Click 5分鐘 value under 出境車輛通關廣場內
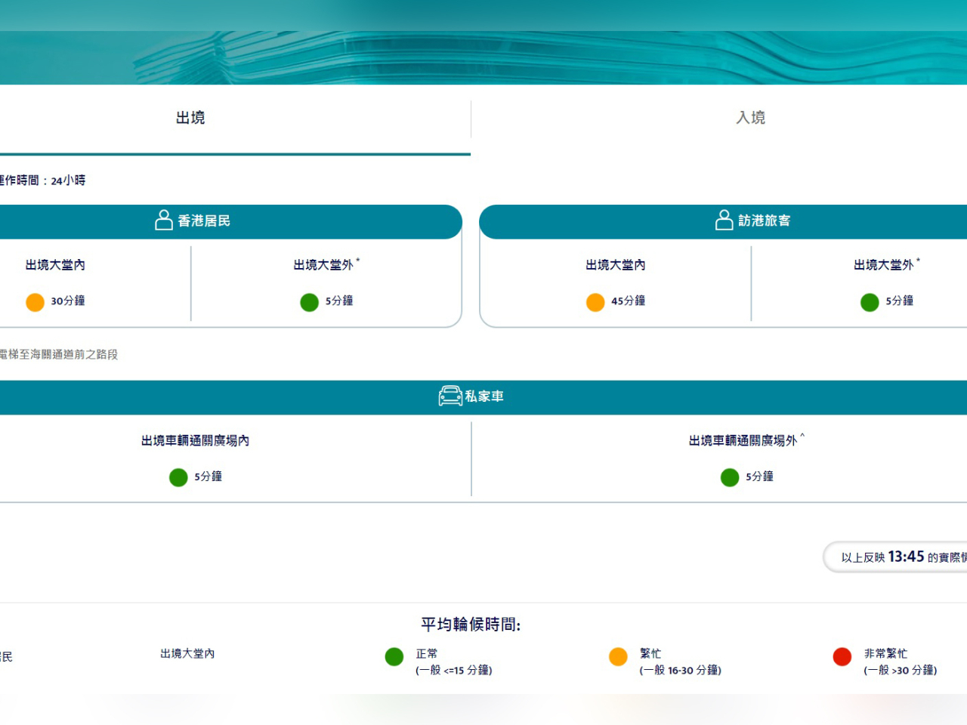 pos(209,477)
